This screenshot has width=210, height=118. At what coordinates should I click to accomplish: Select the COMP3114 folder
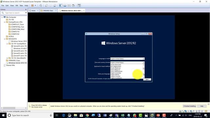(x=14, y=32)
